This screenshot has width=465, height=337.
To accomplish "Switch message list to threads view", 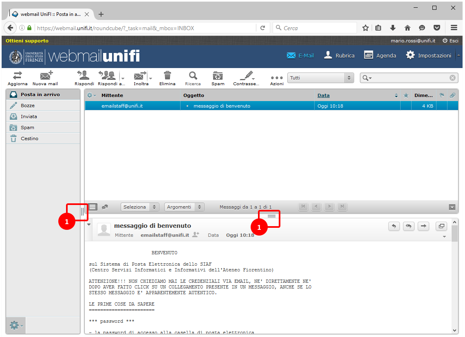I will pyautogui.click(x=105, y=207).
